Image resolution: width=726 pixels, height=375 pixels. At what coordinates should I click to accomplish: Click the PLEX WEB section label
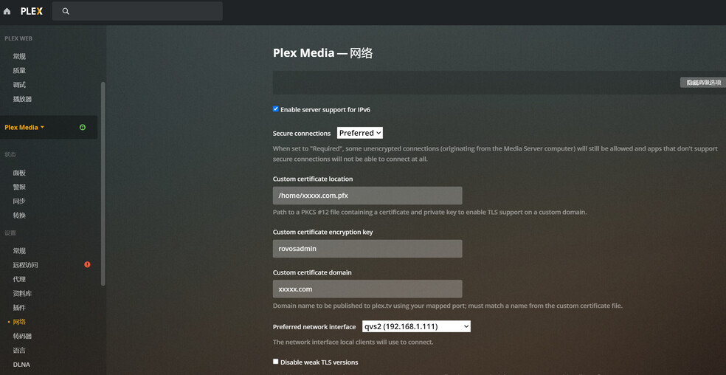18,38
